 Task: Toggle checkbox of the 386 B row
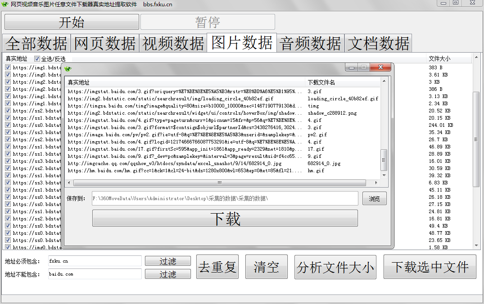pyautogui.click(x=8, y=89)
